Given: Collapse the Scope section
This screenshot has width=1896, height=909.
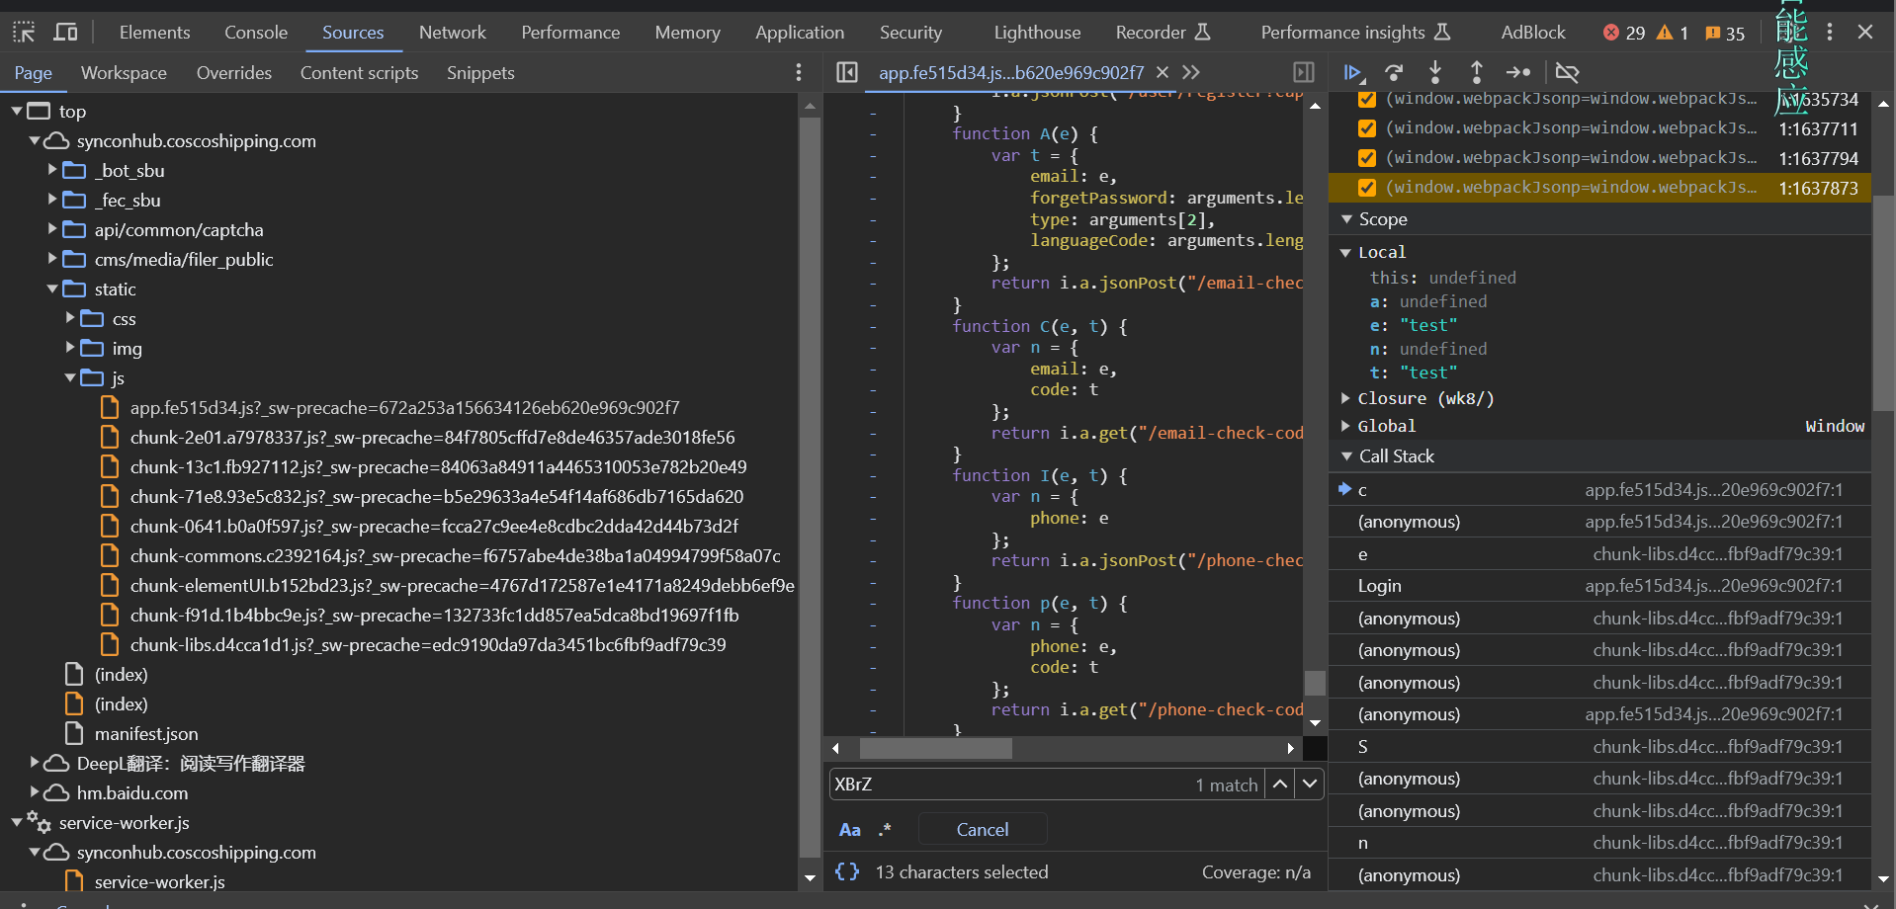Looking at the screenshot, I should pyautogui.click(x=1346, y=219).
